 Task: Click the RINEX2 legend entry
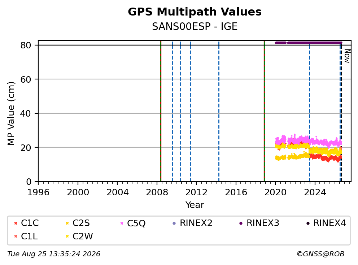pos(192,223)
